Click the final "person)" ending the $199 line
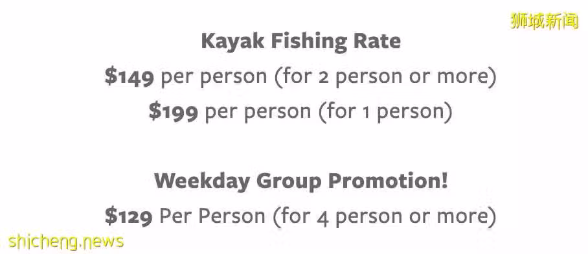588x254 pixels. [414, 112]
